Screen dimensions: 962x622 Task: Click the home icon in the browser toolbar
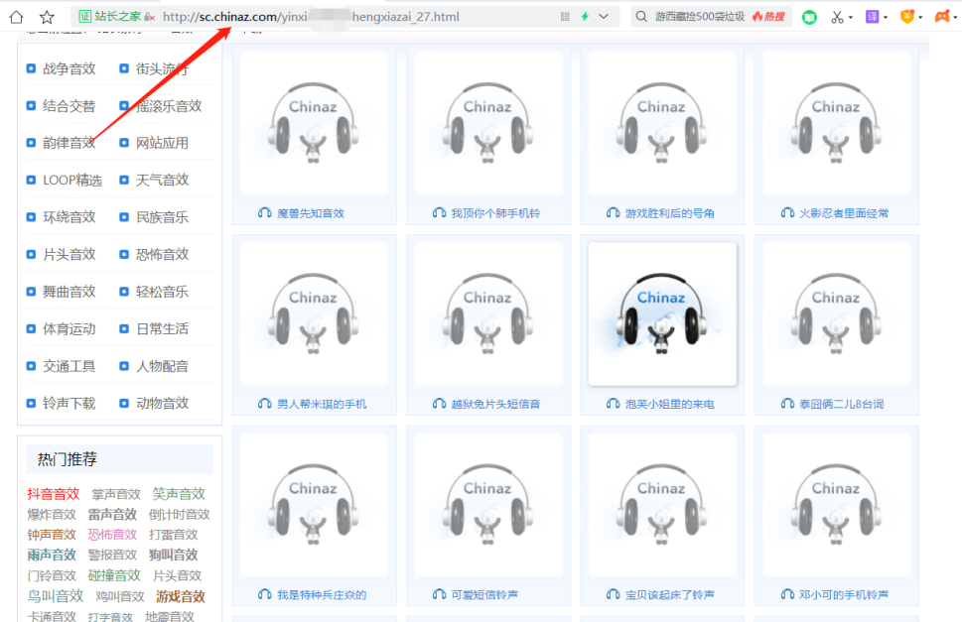14,14
